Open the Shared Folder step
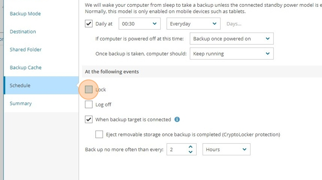 26,49
